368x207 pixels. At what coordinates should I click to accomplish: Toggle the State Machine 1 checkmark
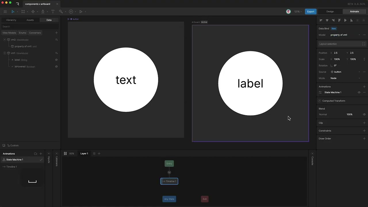[x=41, y=160]
